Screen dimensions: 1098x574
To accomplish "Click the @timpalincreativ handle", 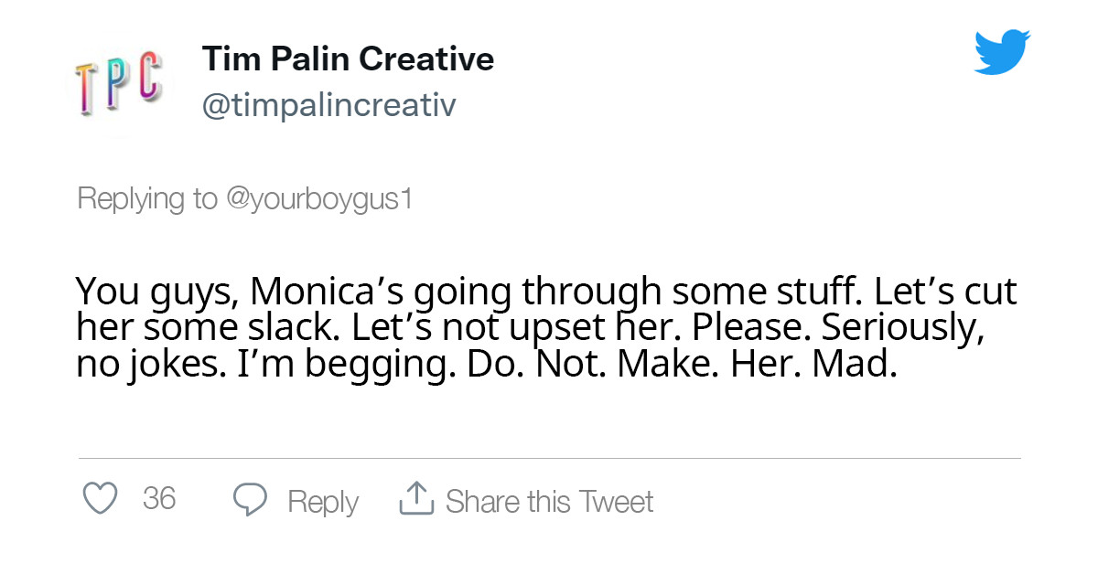I will [x=328, y=106].
